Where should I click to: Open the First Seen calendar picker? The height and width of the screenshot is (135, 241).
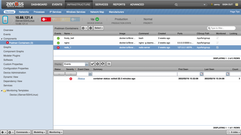pos(201,74)
